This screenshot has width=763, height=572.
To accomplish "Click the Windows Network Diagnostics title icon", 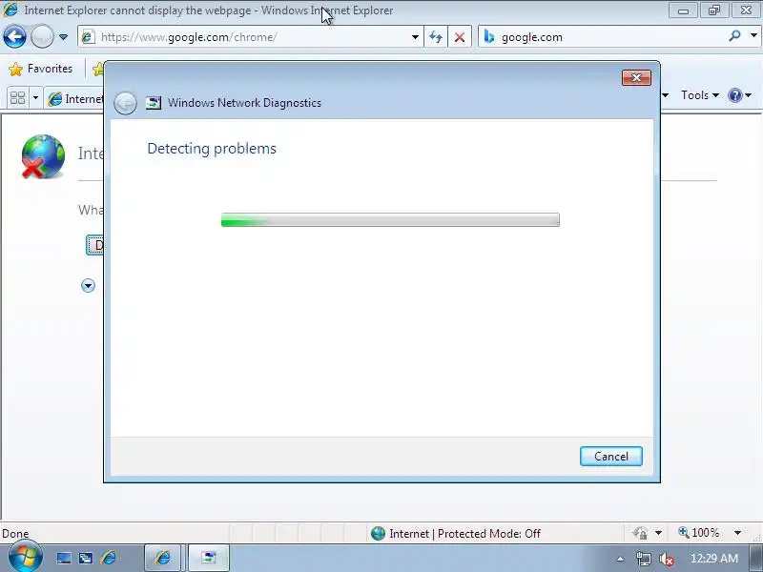I will pyautogui.click(x=154, y=103).
